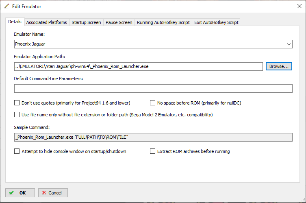Toggle No space before ROM checkbox

point(152,103)
